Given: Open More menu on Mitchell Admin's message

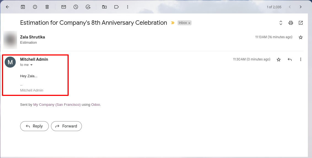Looking at the screenshot, I should pyautogui.click(x=301, y=59).
